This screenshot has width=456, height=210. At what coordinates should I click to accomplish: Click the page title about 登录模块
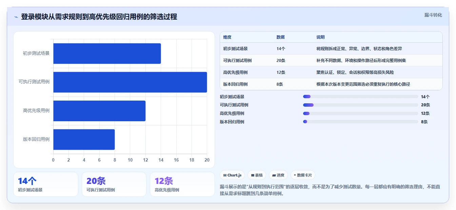point(99,17)
